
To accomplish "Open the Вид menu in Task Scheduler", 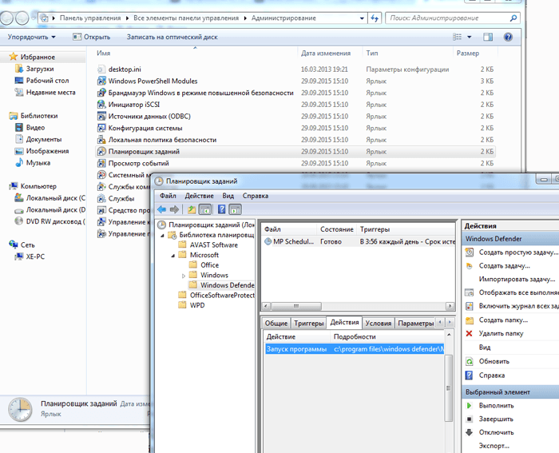I will click(228, 196).
